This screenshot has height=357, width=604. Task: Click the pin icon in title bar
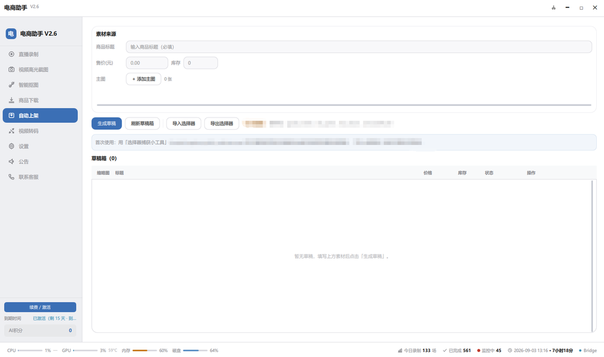(x=554, y=8)
